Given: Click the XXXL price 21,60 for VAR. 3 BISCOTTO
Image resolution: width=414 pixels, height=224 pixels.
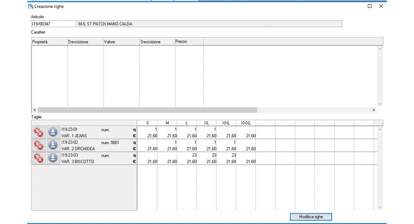Looking at the screenshot, I should click(x=251, y=161).
